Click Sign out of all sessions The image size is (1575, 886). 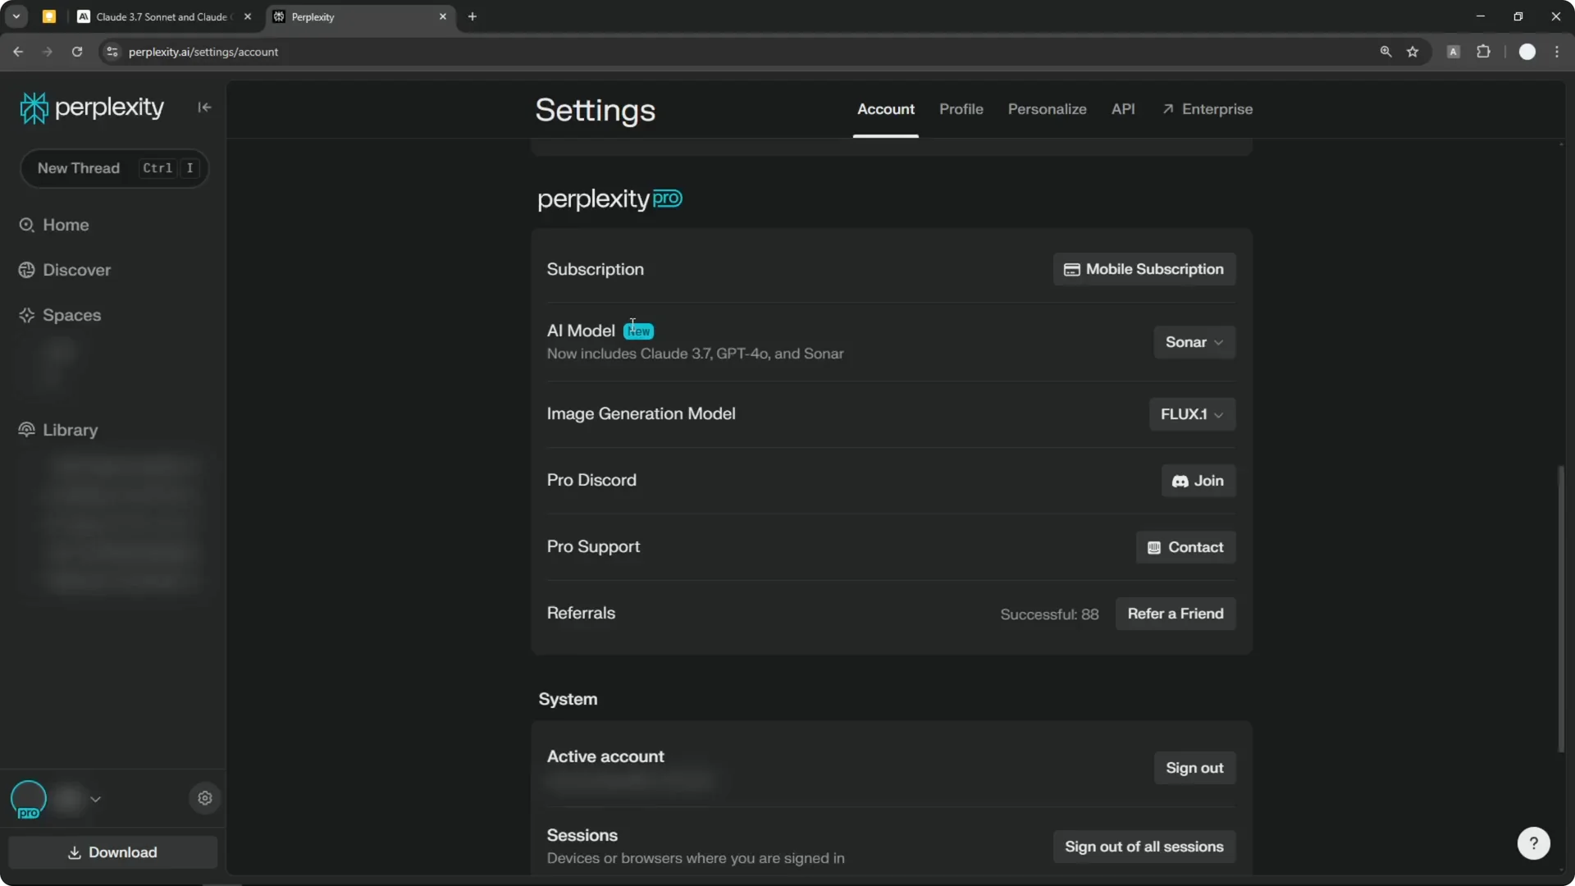click(x=1144, y=847)
